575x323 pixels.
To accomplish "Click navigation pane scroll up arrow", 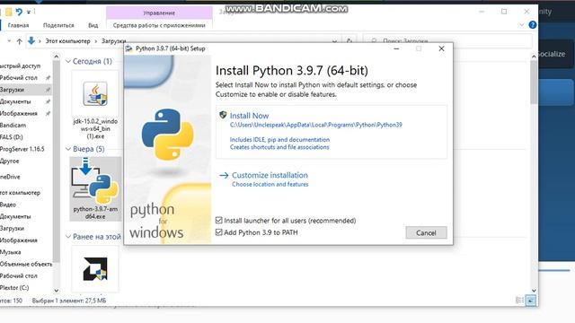I will pos(56,57).
